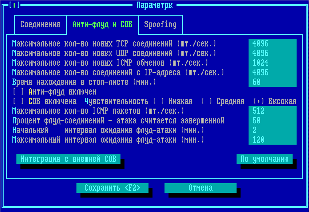Image resolution: width=309 pixels, height=212 pixels.
Task: Select the Анти-флуд и СОВ tab
Action: (x=102, y=24)
